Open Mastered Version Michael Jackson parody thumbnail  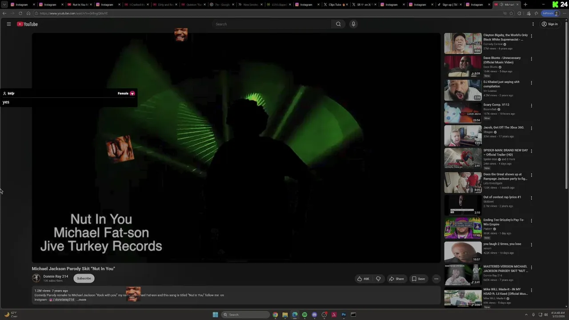[463, 275]
